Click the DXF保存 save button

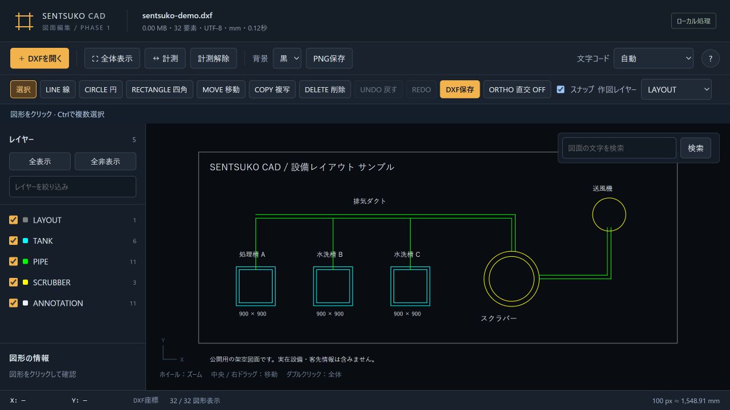[x=460, y=89]
